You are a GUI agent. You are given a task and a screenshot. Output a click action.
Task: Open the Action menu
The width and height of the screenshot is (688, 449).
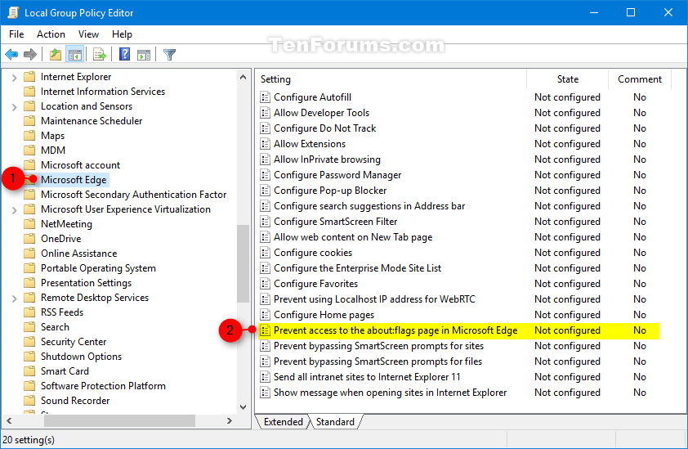[51, 34]
